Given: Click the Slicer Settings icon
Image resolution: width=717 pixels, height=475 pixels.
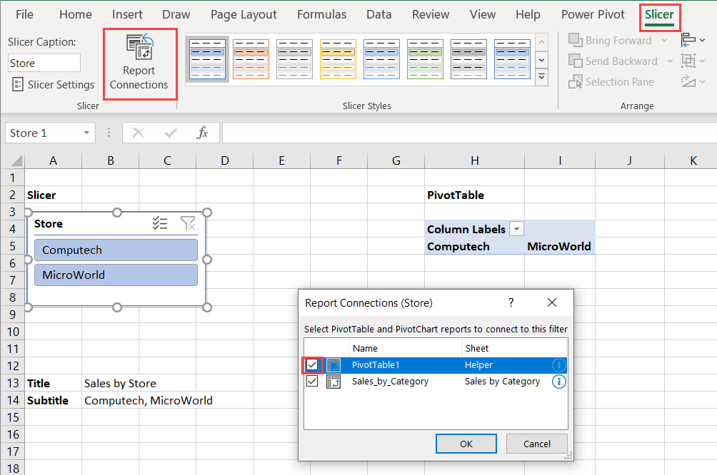Looking at the screenshot, I should 16,85.
